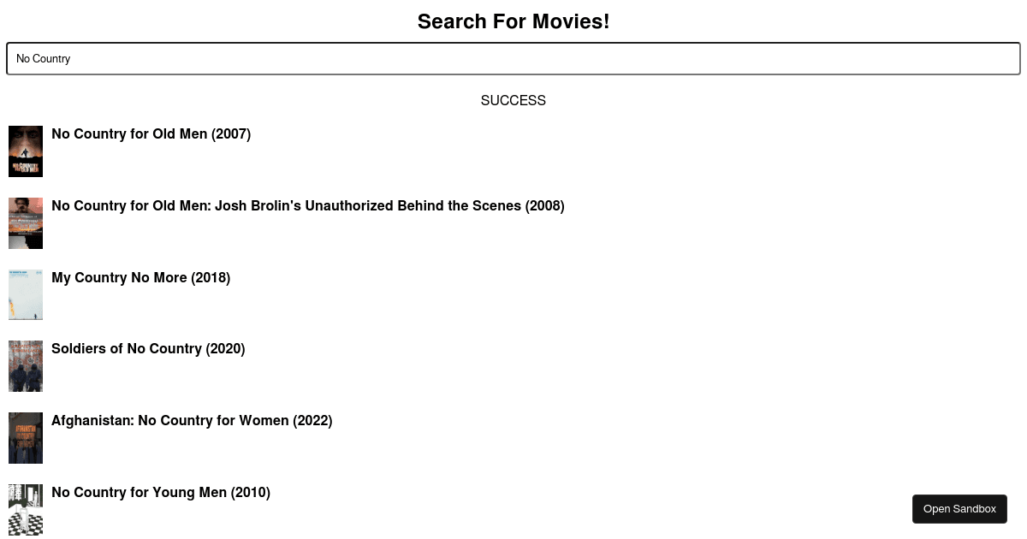
Task: Click the My Country No More poster
Action: (x=26, y=294)
